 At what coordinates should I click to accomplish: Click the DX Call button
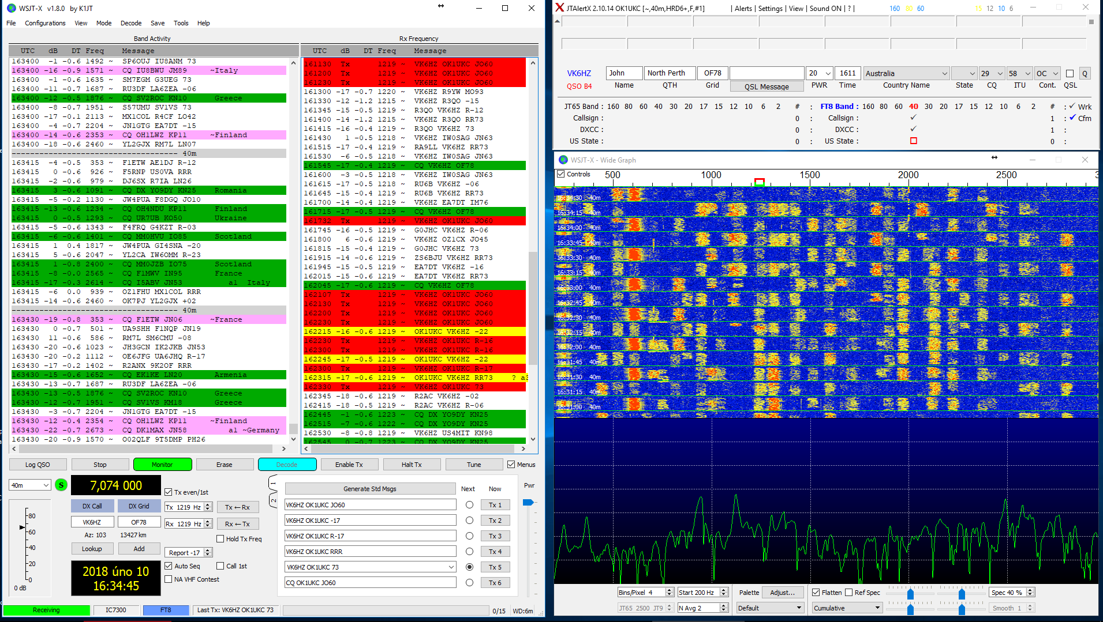pyautogui.click(x=92, y=506)
